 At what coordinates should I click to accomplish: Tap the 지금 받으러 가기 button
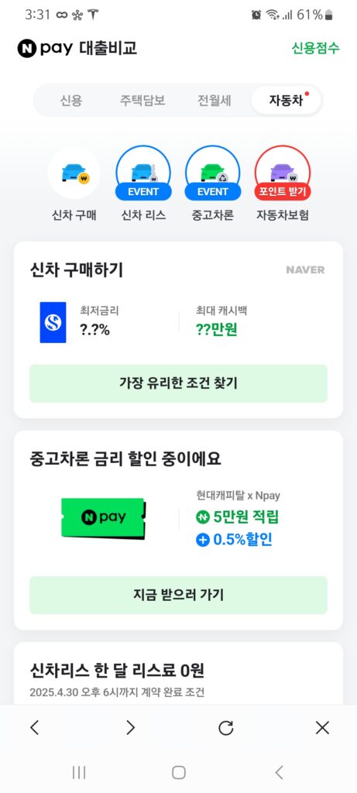tap(178, 595)
